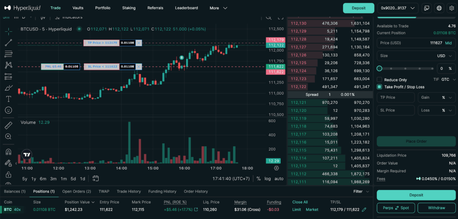Open settings gear in top bar
Screen dimensions: 458x219
click(x=450, y=8)
